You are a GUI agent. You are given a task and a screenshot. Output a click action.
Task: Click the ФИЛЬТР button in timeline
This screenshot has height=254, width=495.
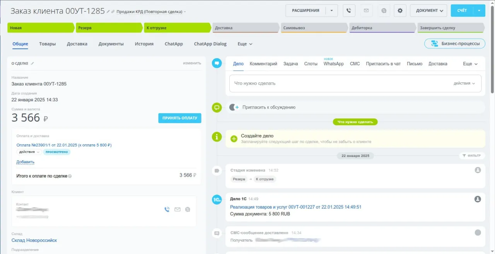tap(471, 155)
